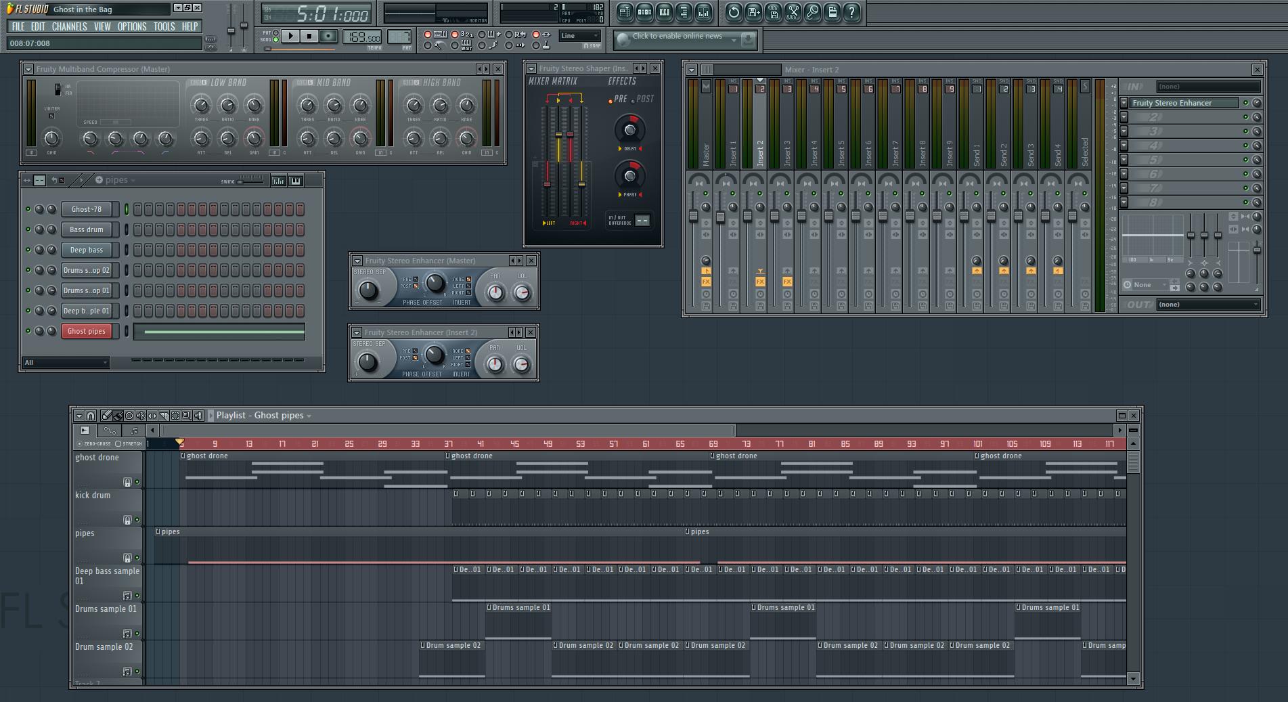
Task: Open the step sequencer from top toolbar
Action: point(644,12)
